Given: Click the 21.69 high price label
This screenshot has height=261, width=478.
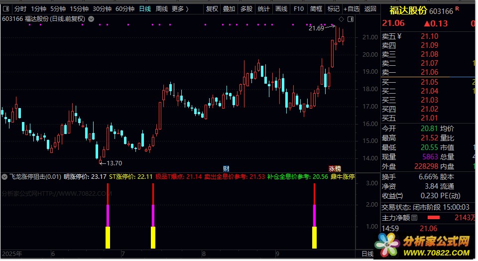Looking at the screenshot, I should (316, 28).
